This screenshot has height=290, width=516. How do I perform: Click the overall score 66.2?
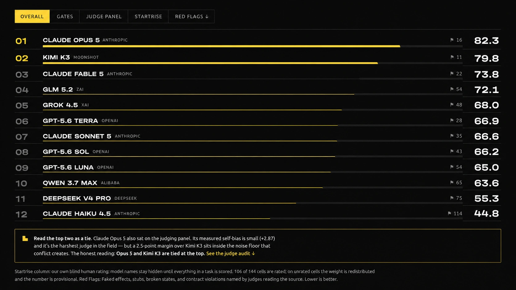[x=486, y=152]
